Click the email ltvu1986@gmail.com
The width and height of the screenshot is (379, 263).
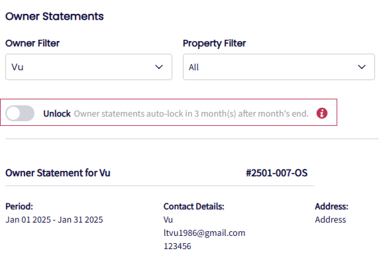point(204,233)
